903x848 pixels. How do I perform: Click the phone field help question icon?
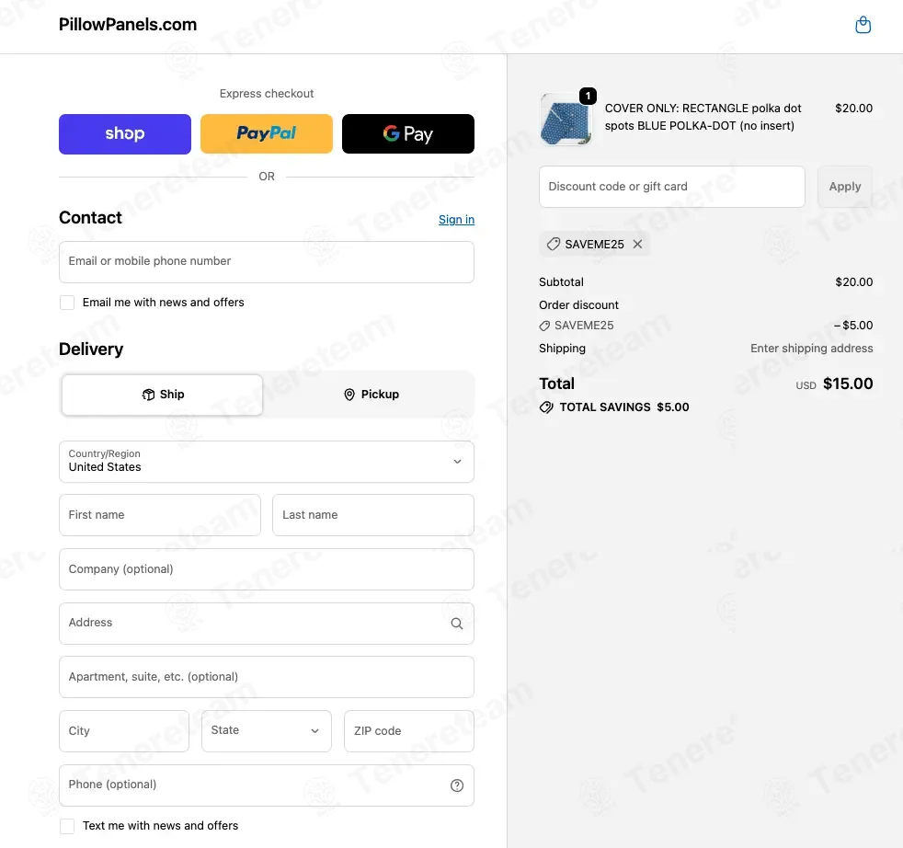pyautogui.click(x=457, y=785)
